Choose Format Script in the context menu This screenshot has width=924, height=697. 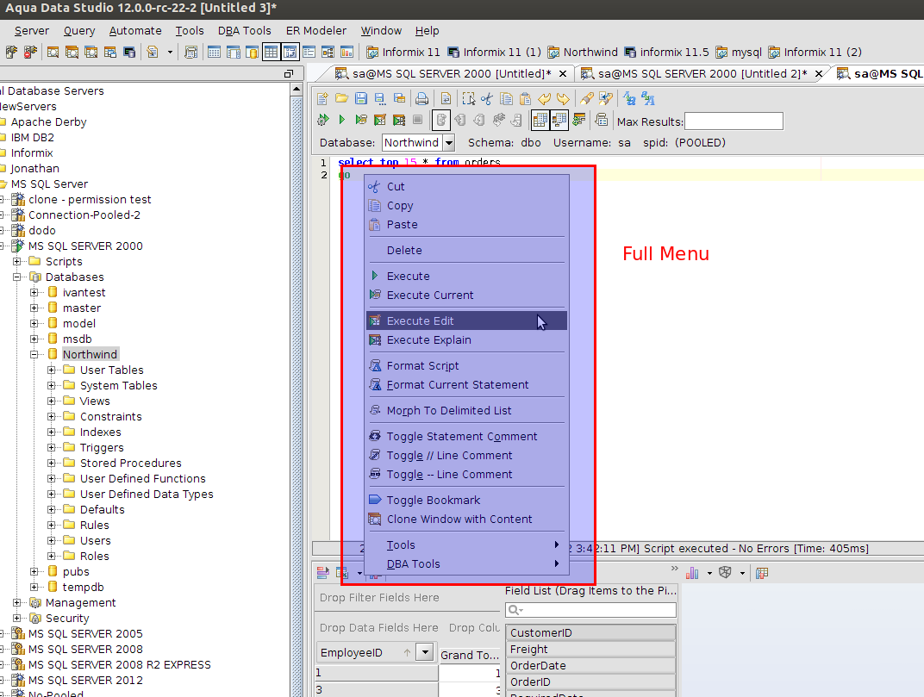tap(466, 366)
